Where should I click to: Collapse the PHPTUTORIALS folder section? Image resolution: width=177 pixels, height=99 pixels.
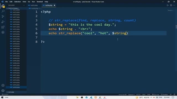pyautogui.click(x=16, y=8)
